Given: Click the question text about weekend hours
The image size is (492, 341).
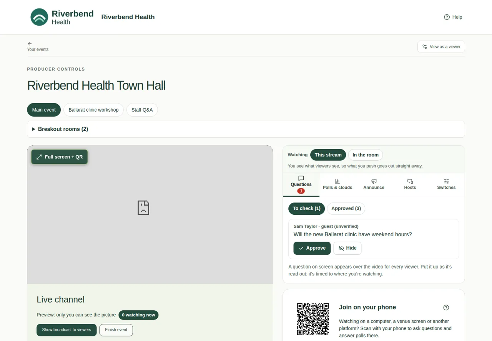Looking at the screenshot, I should [x=352, y=234].
